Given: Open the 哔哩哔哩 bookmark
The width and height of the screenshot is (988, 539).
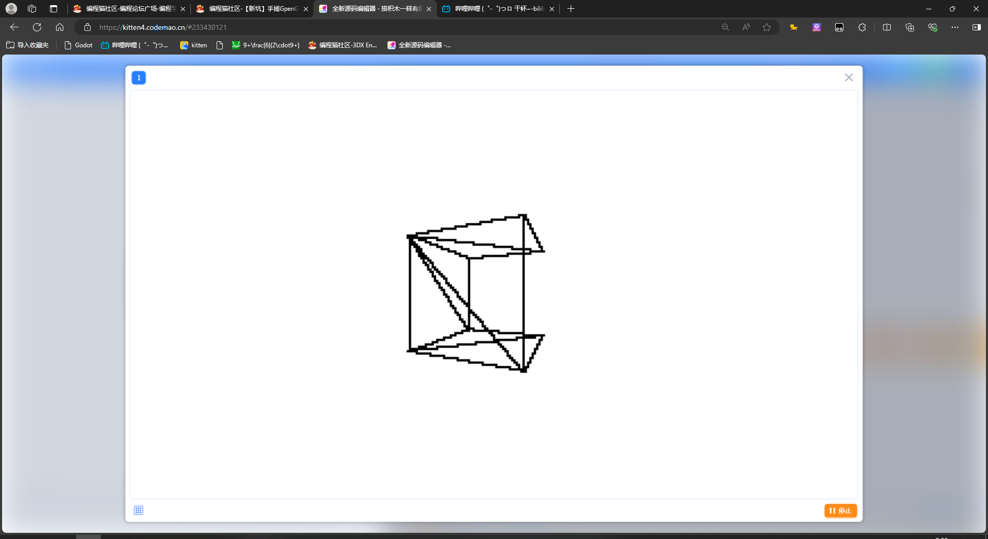Looking at the screenshot, I should pyautogui.click(x=135, y=45).
